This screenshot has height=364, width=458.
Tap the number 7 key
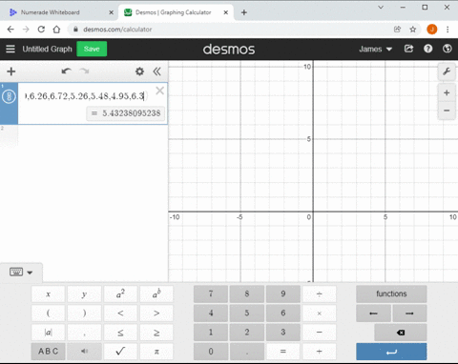coord(211,294)
